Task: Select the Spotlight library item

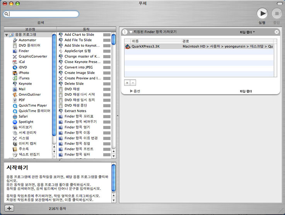Action: pyautogui.click(x=26, y=122)
